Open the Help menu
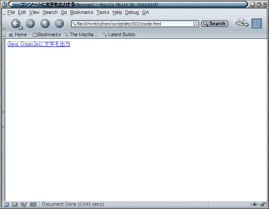This screenshot has width=269, height=209. pos(117,12)
